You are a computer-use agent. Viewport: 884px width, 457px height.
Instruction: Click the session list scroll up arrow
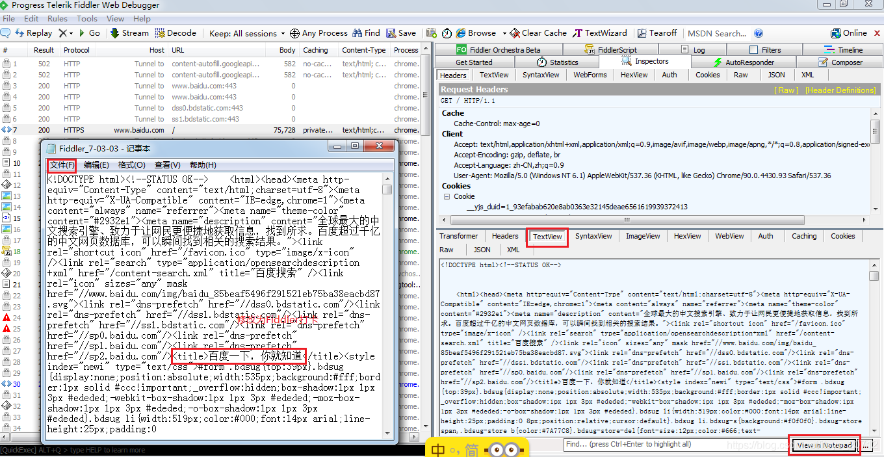(x=426, y=48)
